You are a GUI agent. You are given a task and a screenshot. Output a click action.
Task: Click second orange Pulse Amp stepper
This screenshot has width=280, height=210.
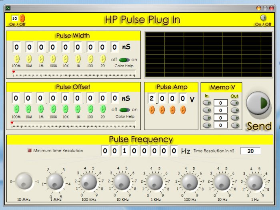(x=162, y=110)
